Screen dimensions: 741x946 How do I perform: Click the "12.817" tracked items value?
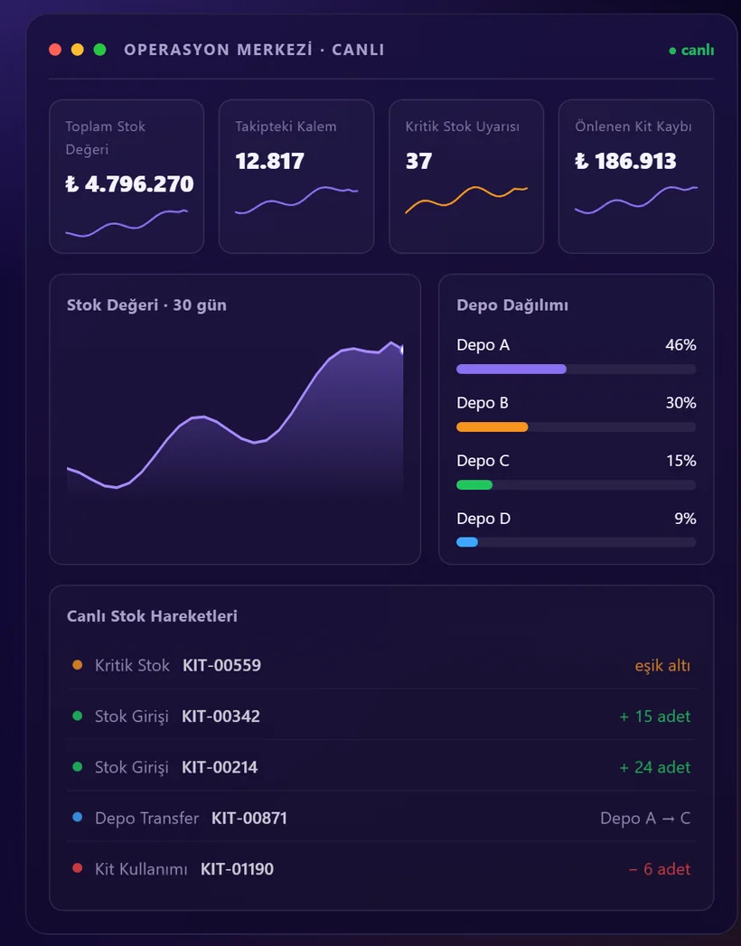click(269, 161)
